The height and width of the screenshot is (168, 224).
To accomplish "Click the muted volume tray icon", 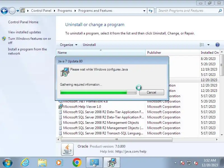I will [195, 163].
